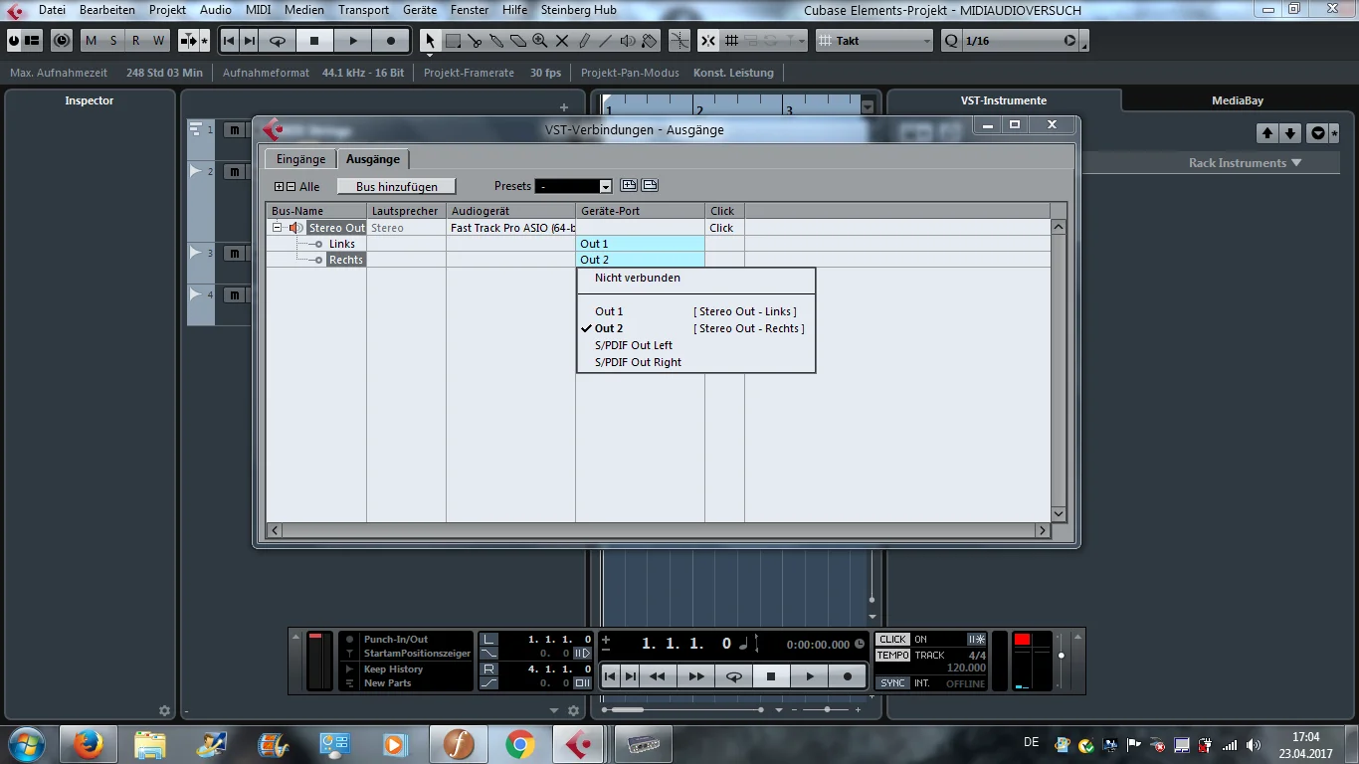This screenshot has height=764, width=1359.
Task: Choose the Glue tool
Action: click(496, 41)
